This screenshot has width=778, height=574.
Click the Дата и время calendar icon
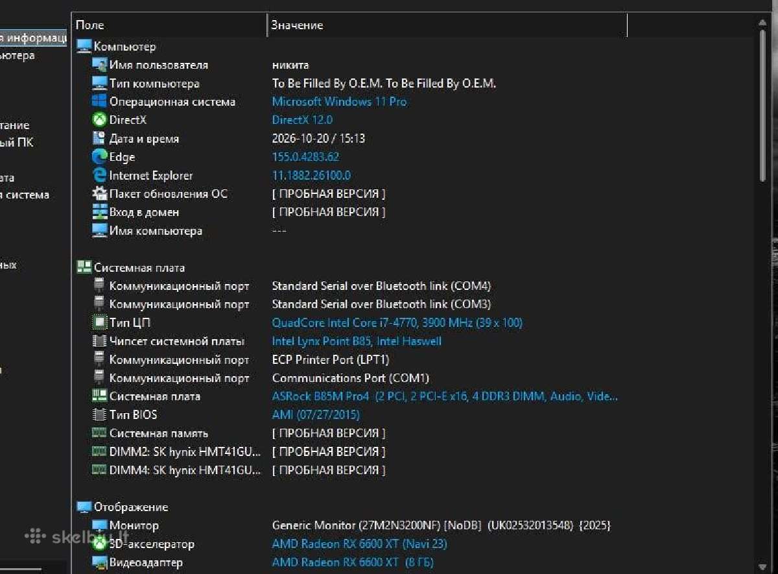(x=99, y=138)
